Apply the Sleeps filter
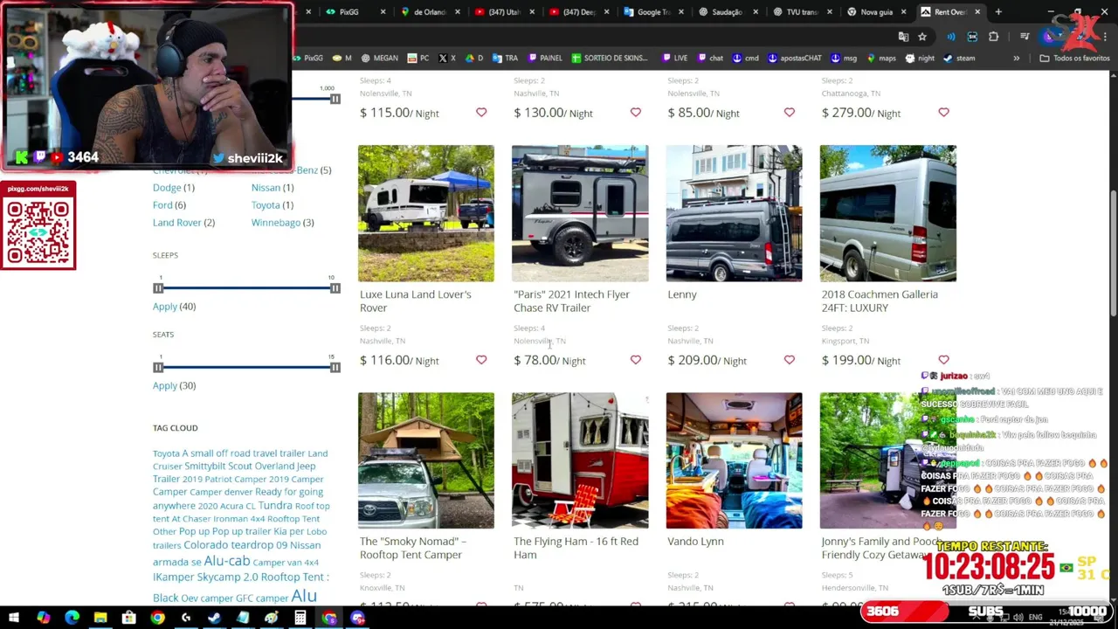This screenshot has width=1118, height=629. click(165, 306)
